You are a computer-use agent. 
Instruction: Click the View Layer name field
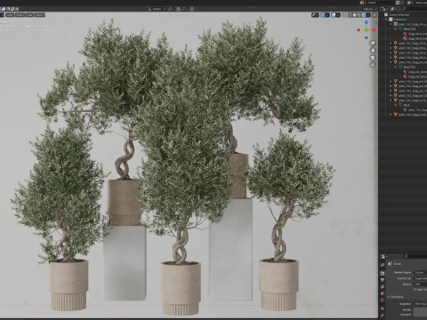point(421,3)
